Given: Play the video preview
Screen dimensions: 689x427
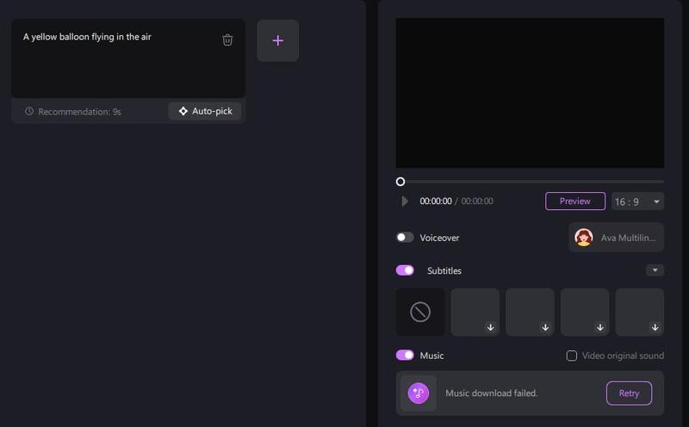Looking at the screenshot, I should 405,201.
